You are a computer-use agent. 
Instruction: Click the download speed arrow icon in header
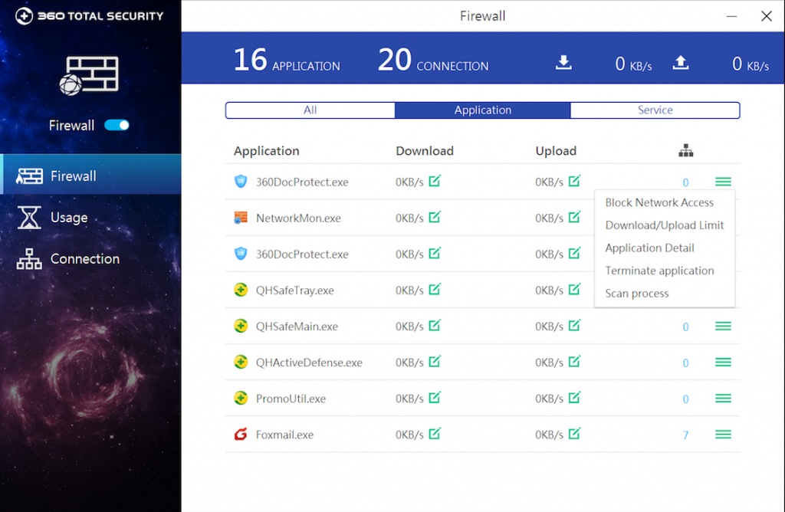[563, 63]
